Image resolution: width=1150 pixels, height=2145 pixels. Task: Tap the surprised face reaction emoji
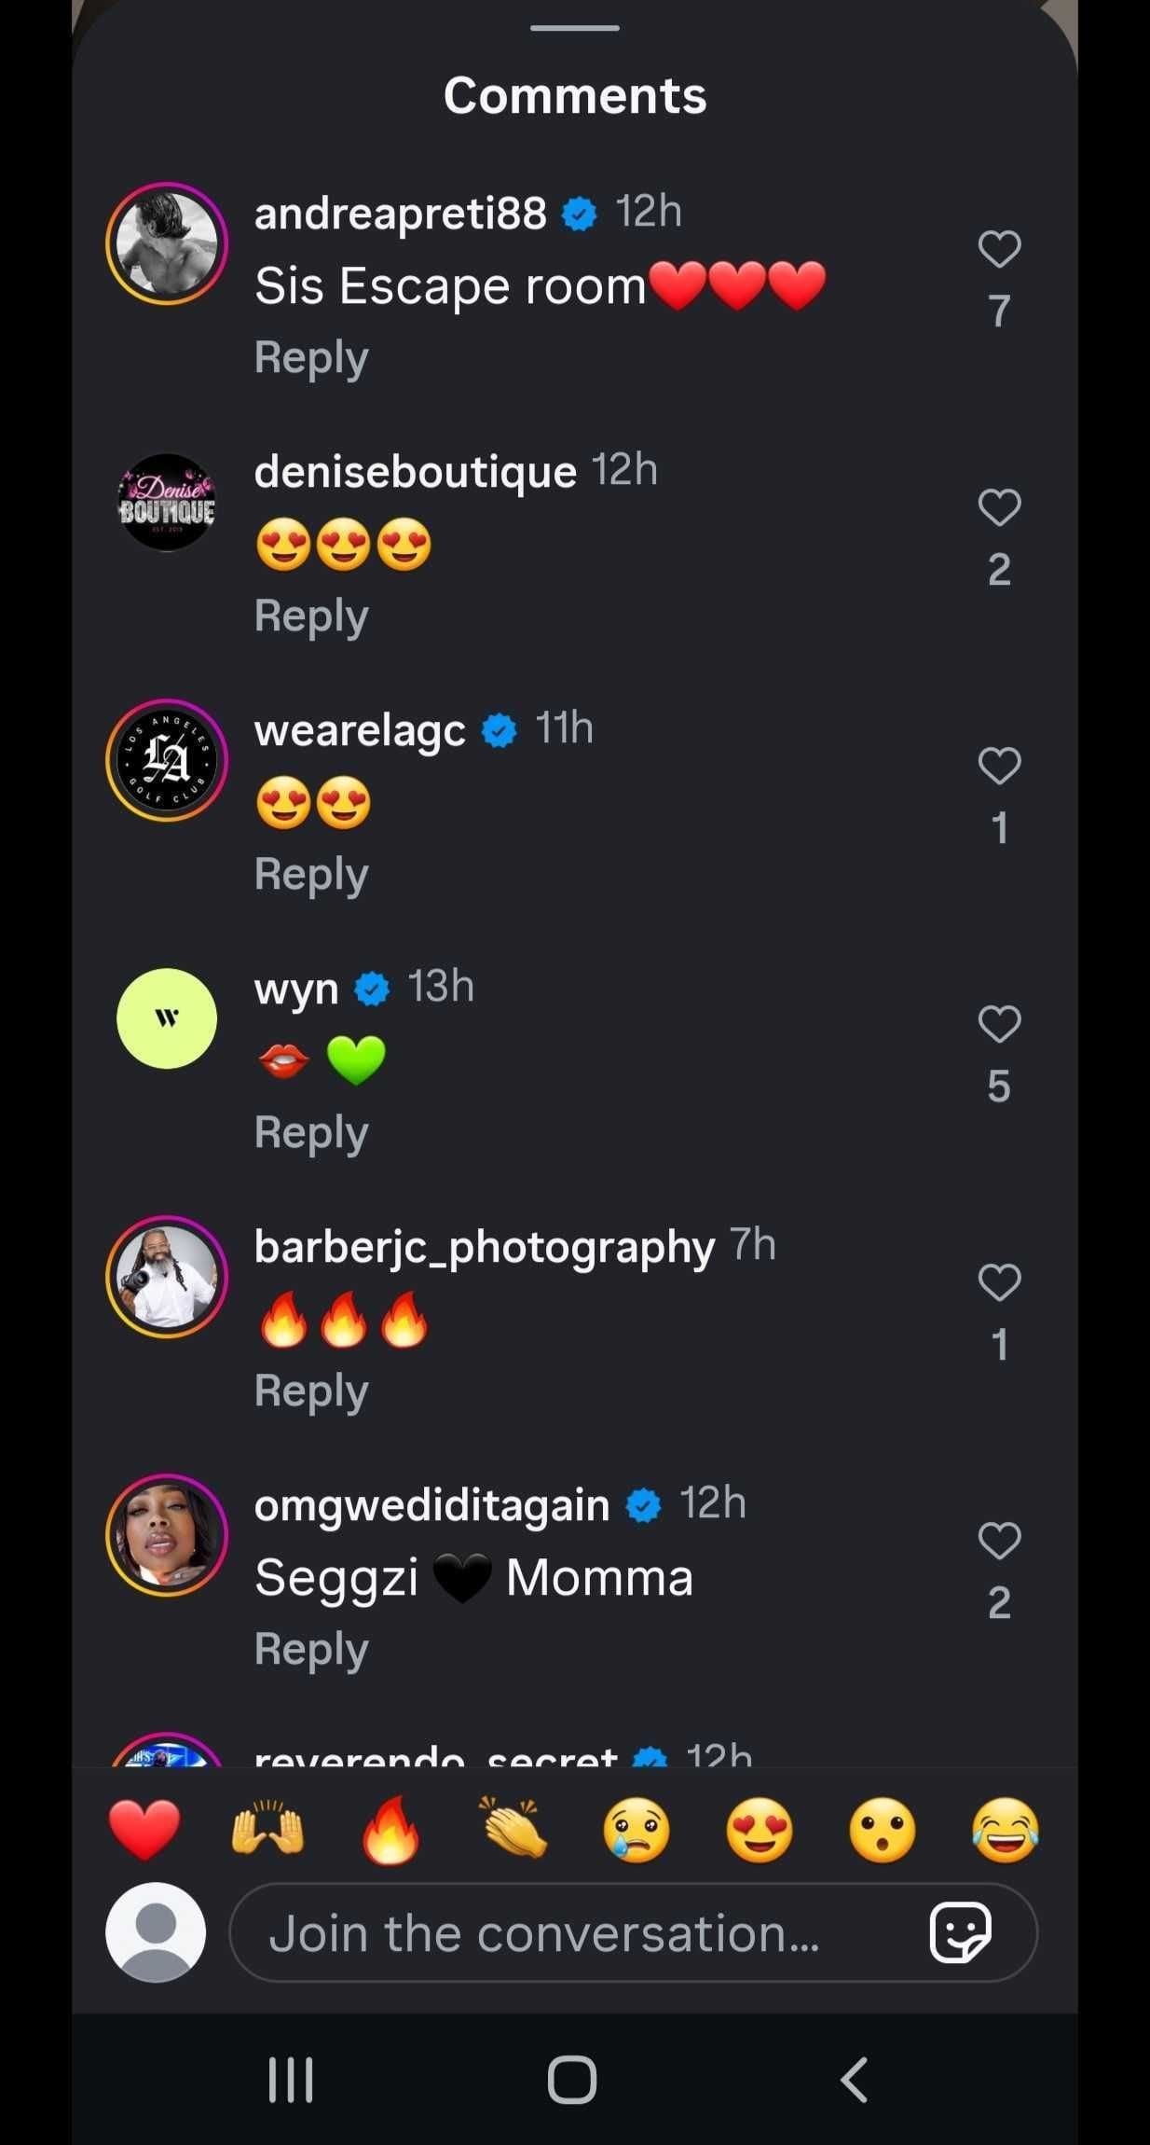click(882, 1831)
